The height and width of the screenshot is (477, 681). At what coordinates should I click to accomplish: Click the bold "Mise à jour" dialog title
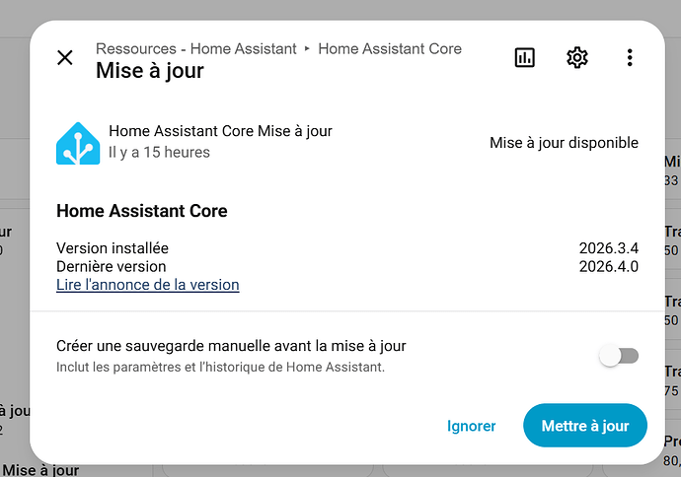149,71
